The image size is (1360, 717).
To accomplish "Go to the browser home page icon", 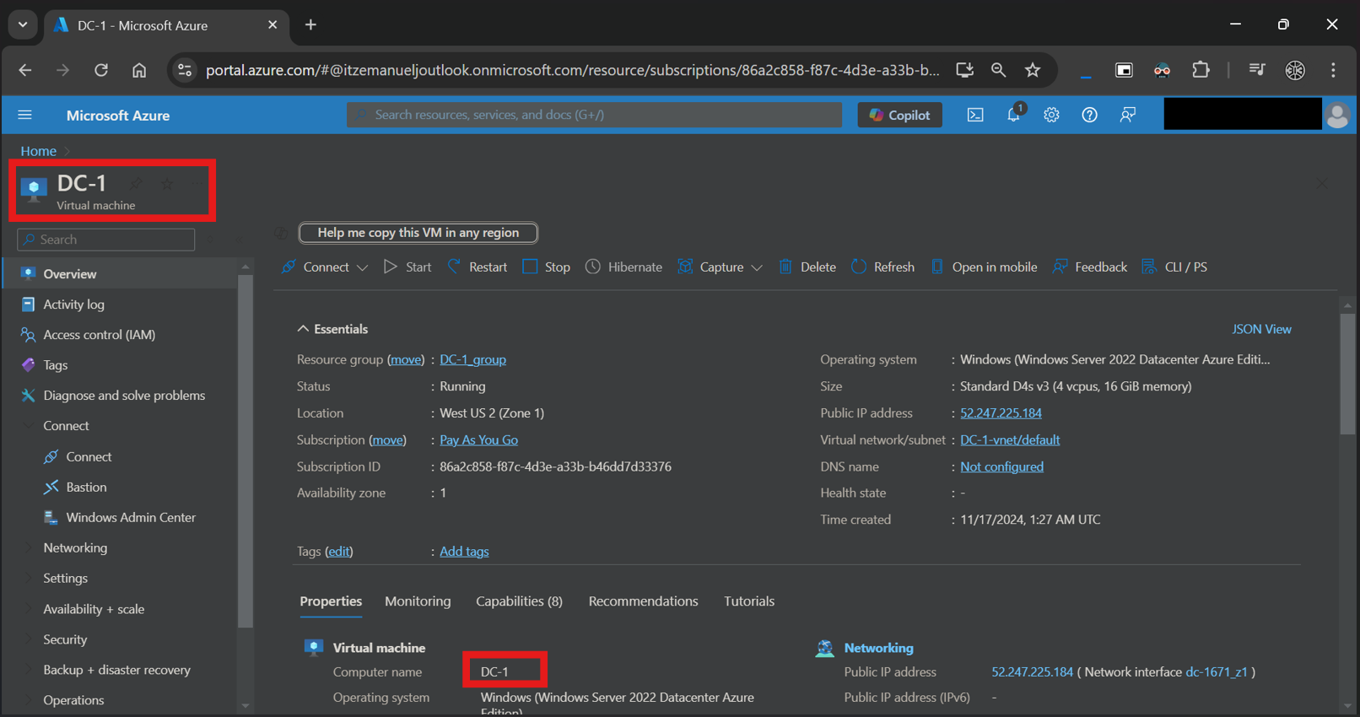I will click(139, 70).
